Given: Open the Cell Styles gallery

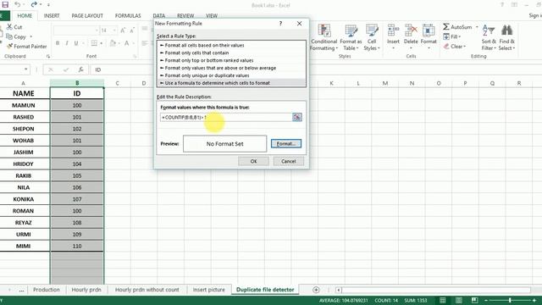Looking at the screenshot, I should (372, 37).
